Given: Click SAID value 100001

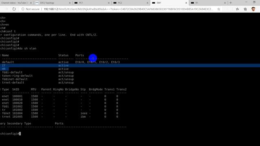Looking at the screenshot, I should click(17, 96).
